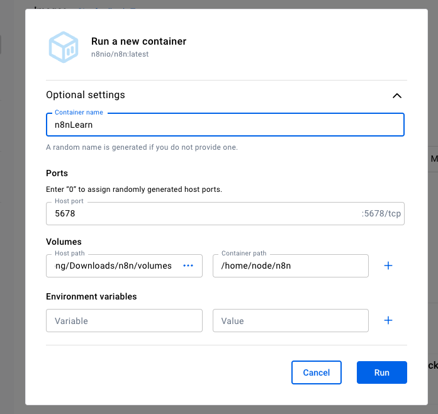
Task: Click the random name helper text
Action: 142,147
